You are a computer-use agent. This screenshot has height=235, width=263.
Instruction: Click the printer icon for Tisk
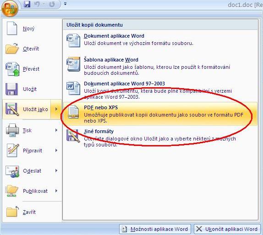[x=12, y=130]
